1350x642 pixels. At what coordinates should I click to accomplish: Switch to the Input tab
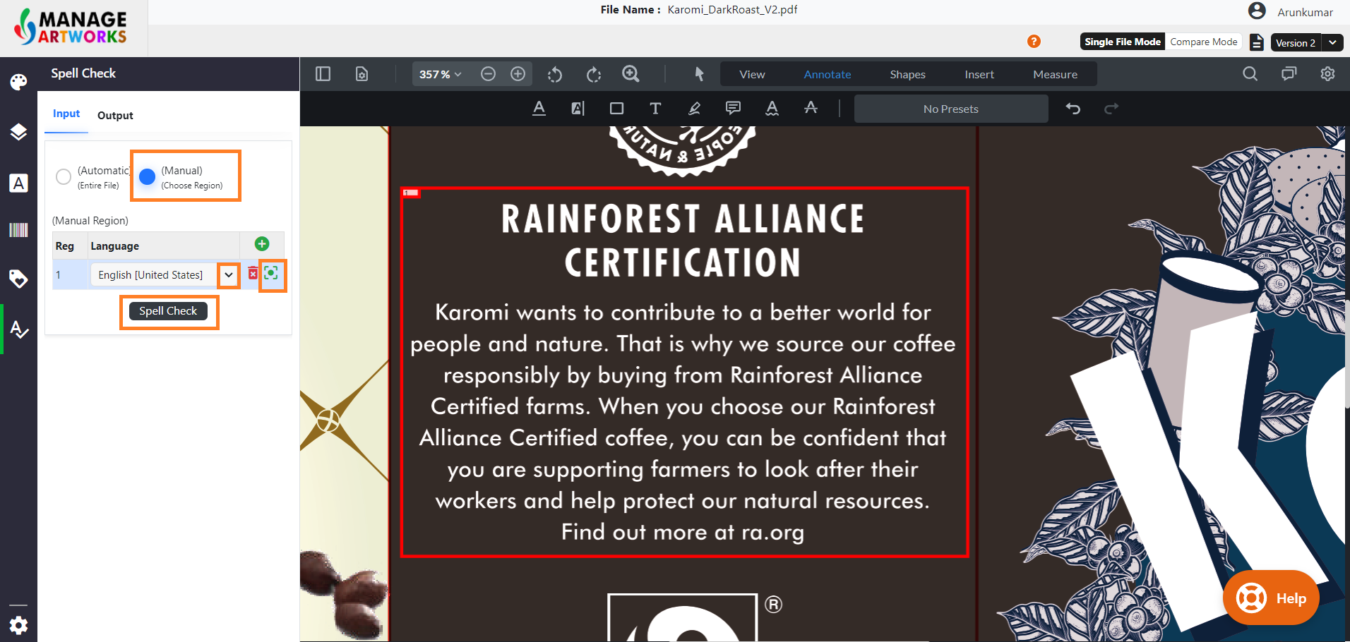(66, 114)
